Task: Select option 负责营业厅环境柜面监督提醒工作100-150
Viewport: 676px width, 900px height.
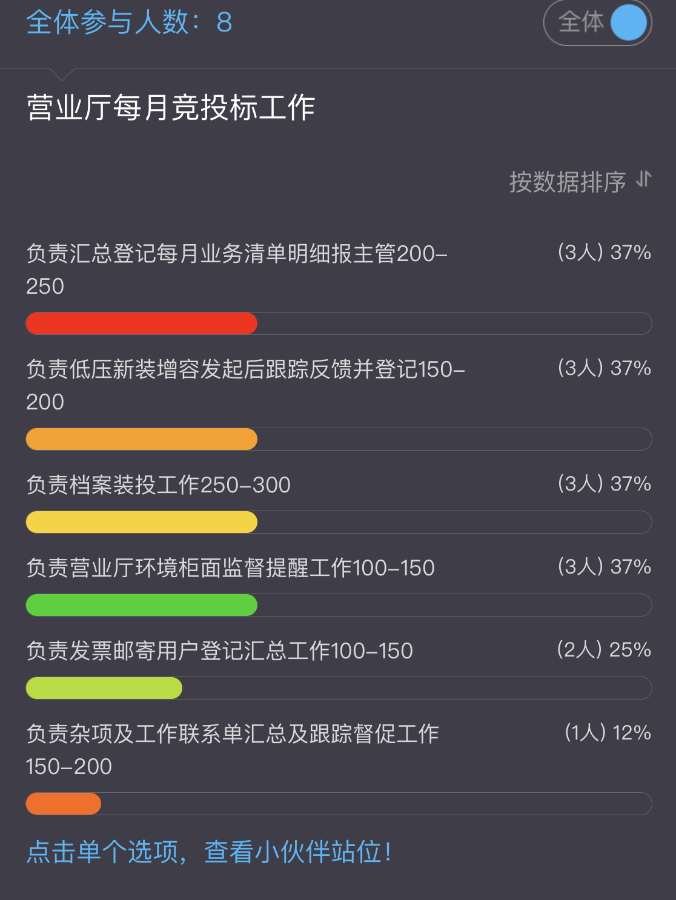Action: tap(230, 568)
